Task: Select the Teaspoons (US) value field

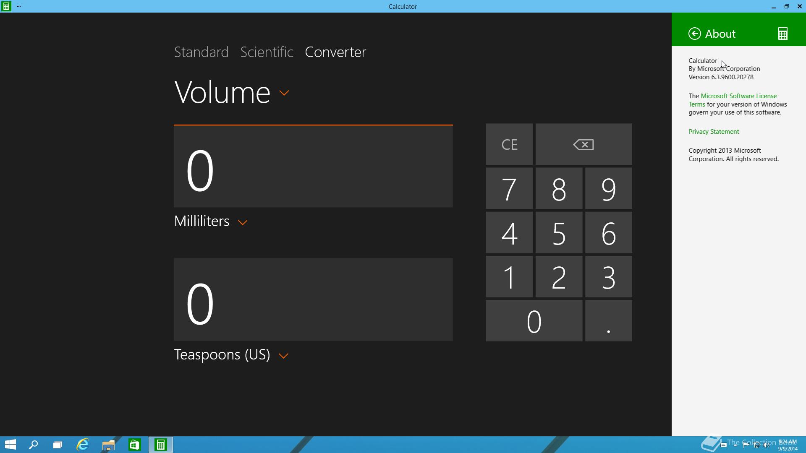Action: click(313, 299)
